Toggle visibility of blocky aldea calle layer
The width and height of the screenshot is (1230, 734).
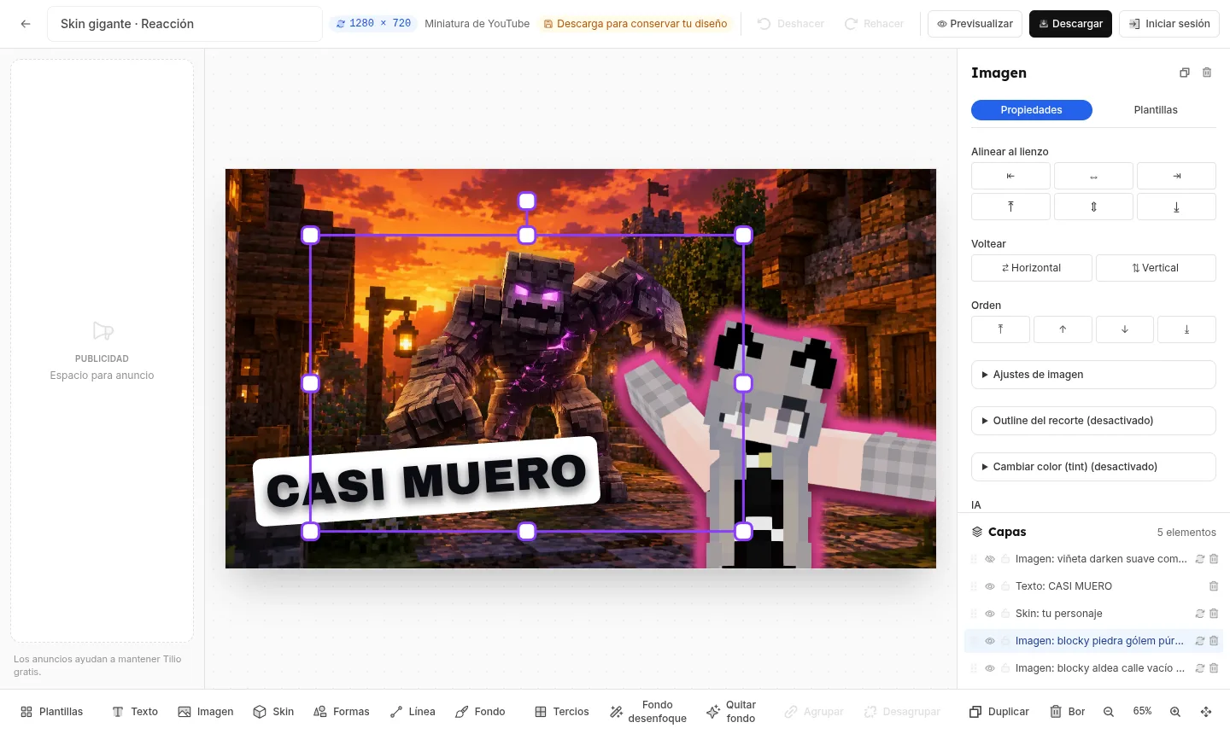990,668
